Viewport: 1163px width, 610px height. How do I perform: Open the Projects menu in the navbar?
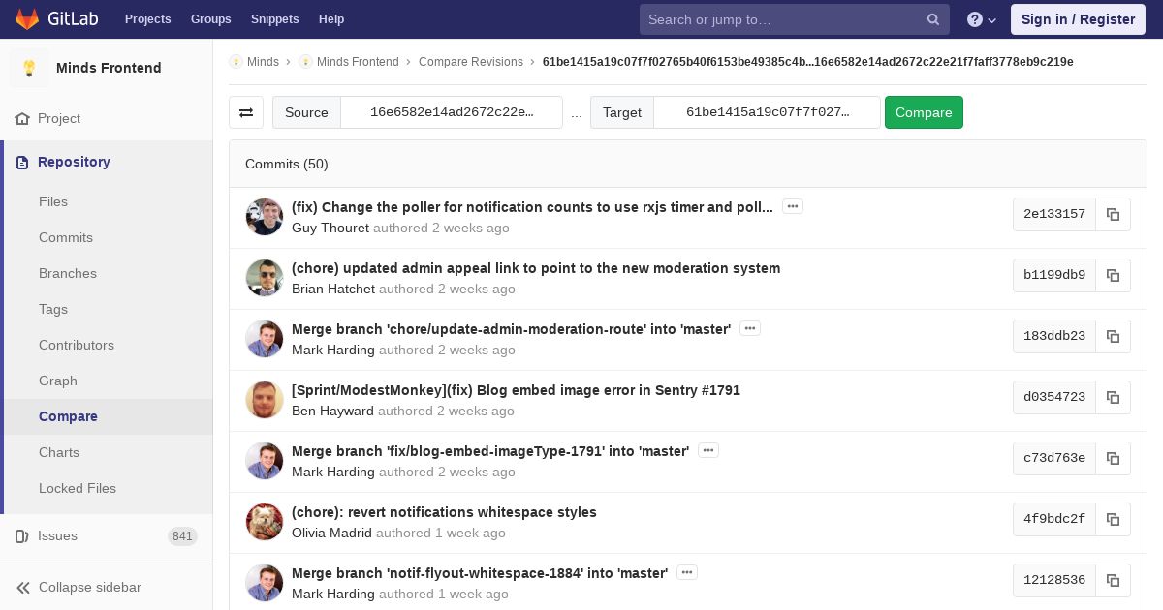(148, 19)
